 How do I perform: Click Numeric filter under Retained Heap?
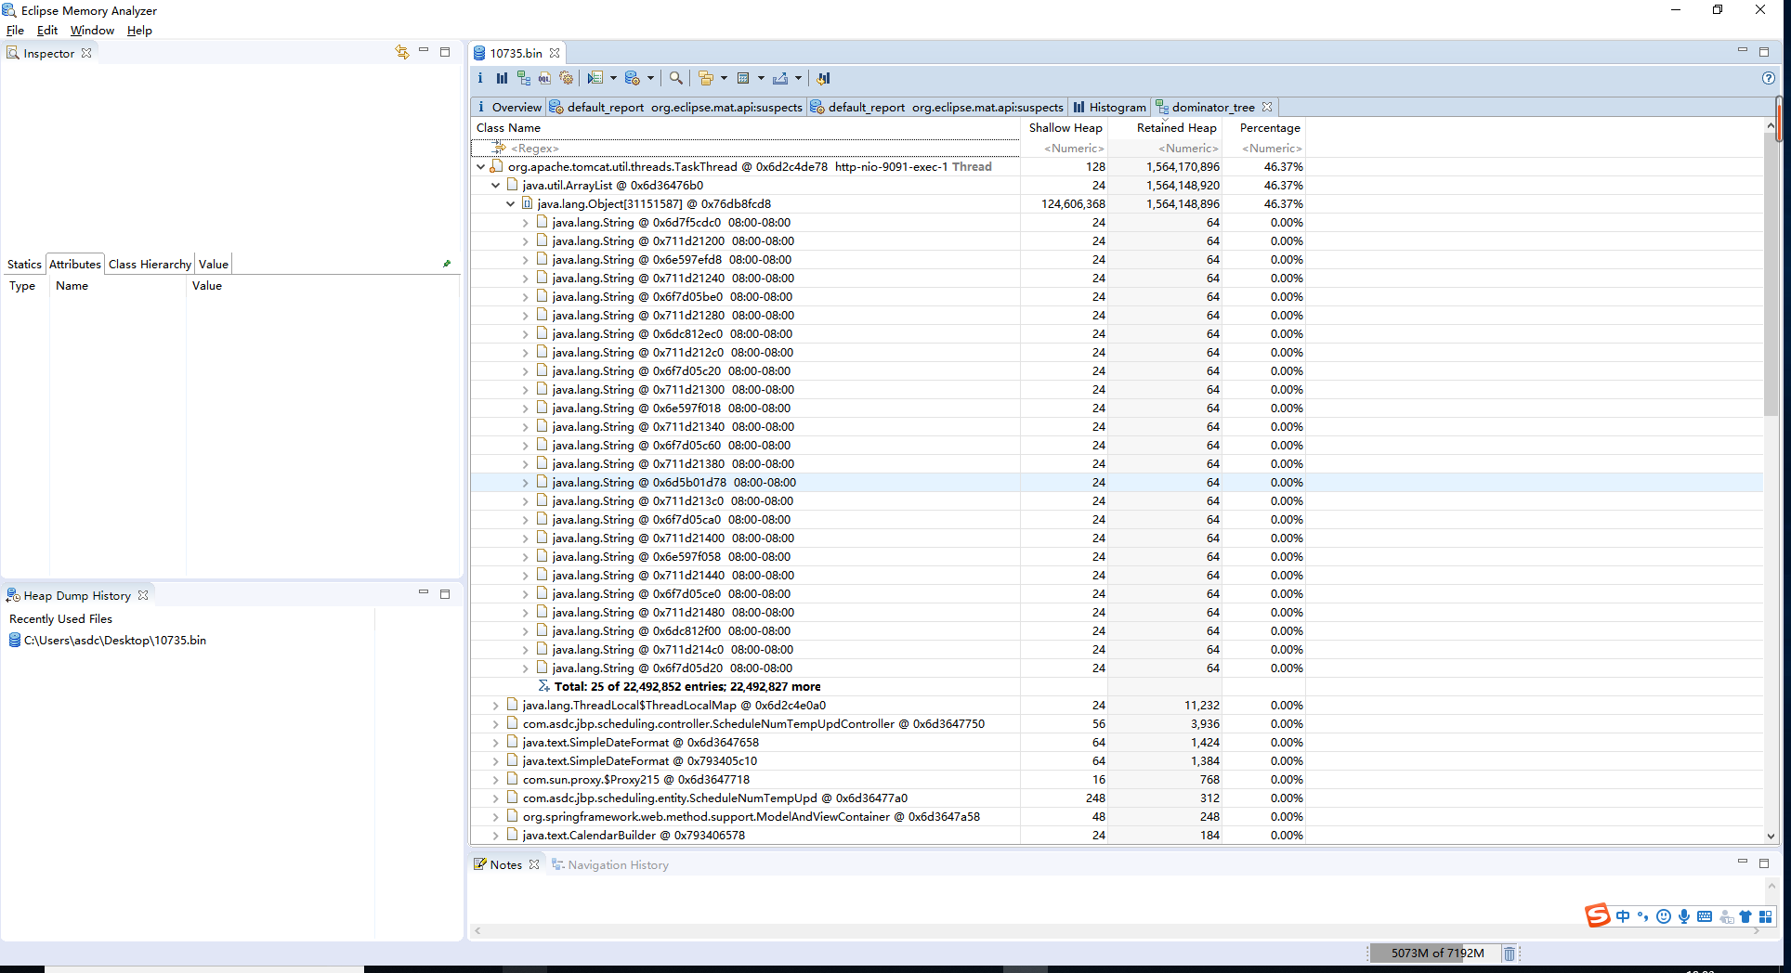point(1166,149)
